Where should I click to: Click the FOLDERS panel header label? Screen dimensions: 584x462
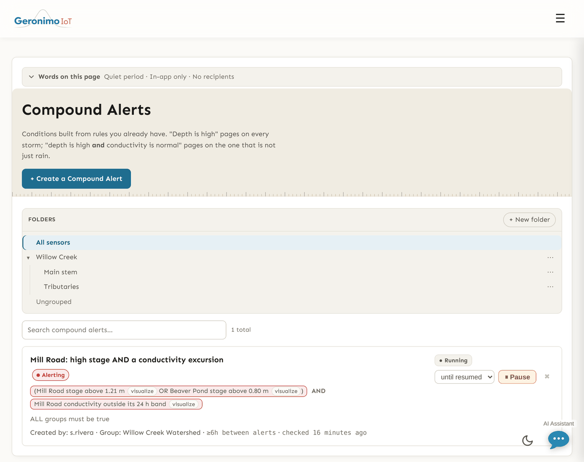(42, 220)
